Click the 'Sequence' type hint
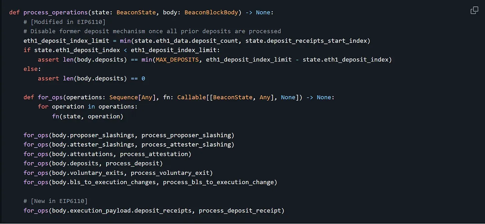This screenshot has height=224, width=485. [124, 97]
